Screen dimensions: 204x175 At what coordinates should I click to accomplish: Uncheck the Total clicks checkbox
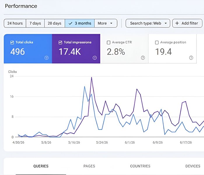pyautogui.click(x=12, y=43)
